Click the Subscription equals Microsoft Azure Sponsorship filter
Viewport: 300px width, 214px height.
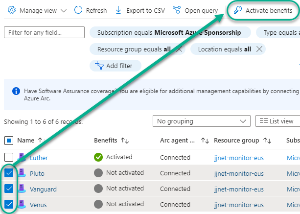click(169, 33)
